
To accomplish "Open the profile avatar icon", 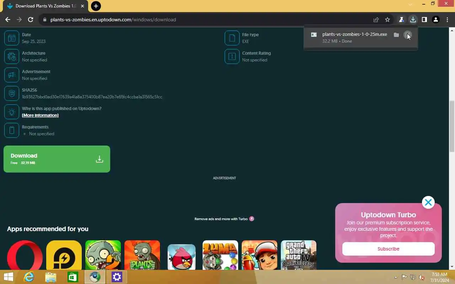I will pyautogui.click(x=436, y=20).
